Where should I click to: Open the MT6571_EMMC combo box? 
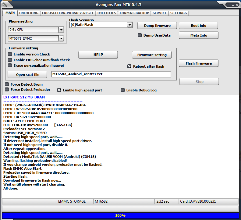coord(36,38)
